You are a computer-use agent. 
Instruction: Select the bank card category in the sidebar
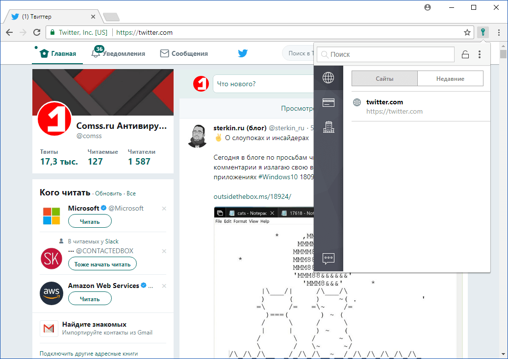click(x=328, y=103)
